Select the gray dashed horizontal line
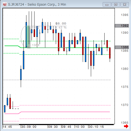 (57, 80)
